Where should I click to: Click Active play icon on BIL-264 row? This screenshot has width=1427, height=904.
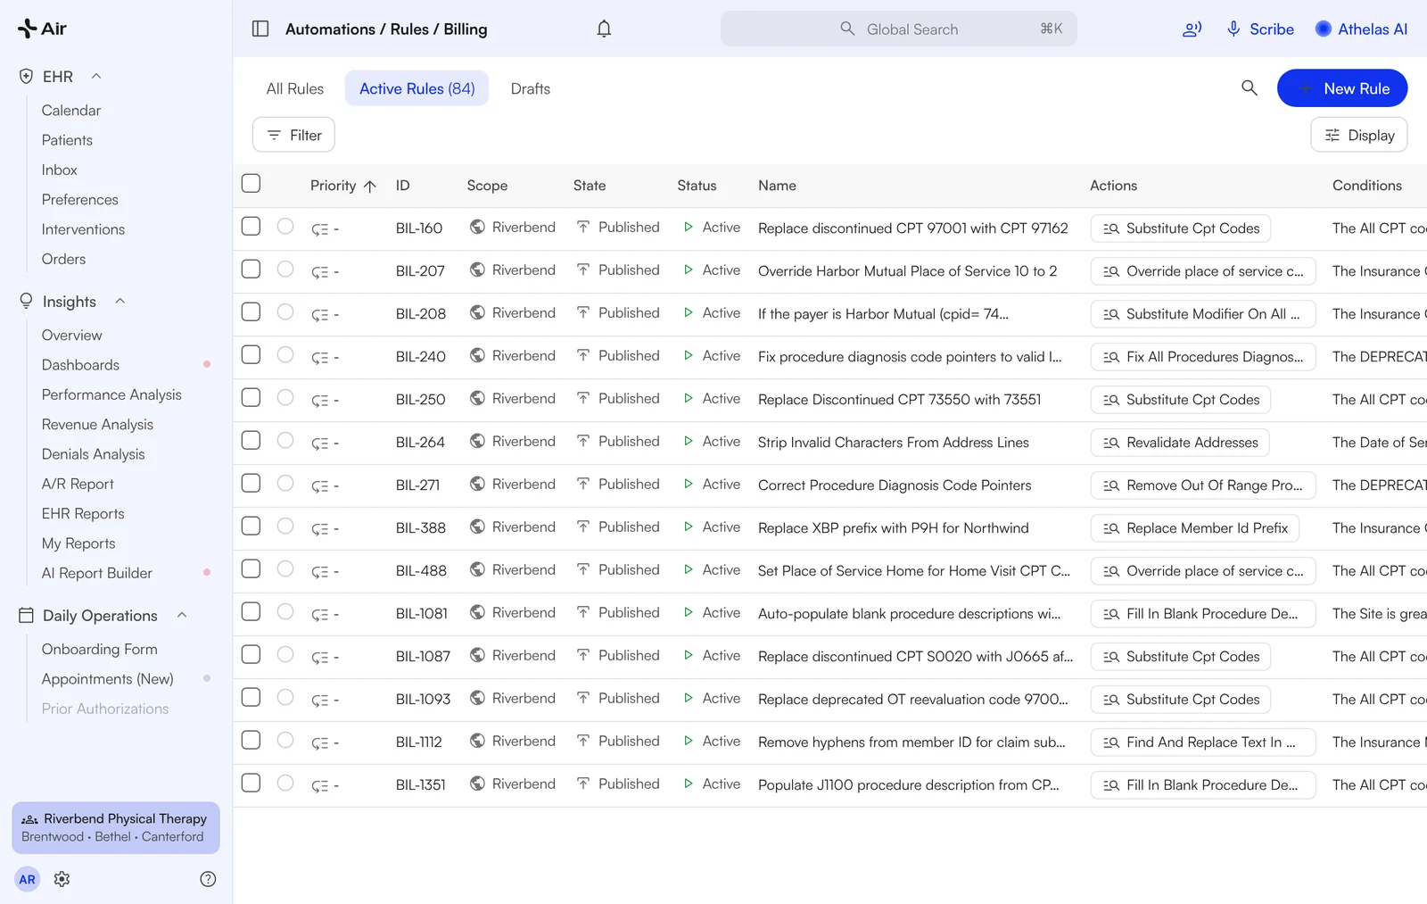pyautogui.click(x=688, y=441)
